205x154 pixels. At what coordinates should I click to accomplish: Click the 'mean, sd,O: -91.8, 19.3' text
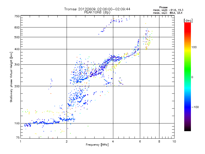[x=168, y=10]
